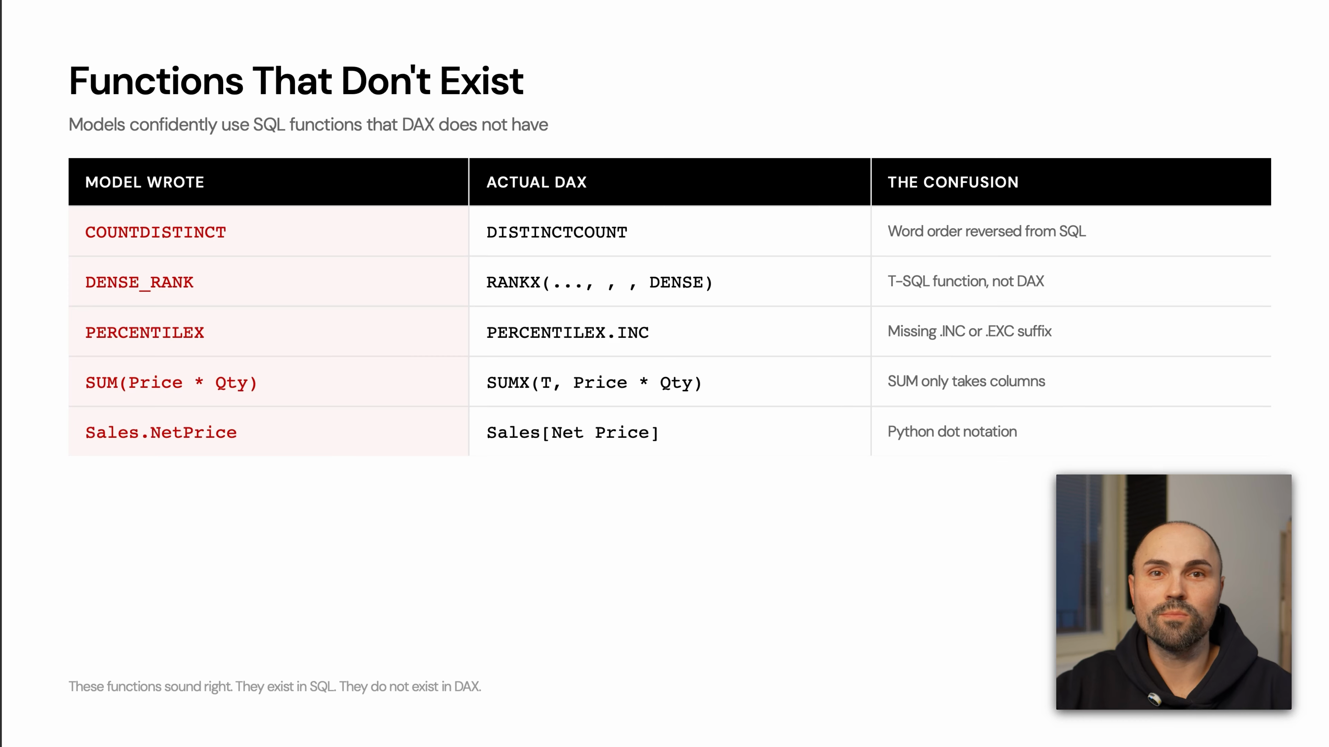The image size is (1329, 747).
Task: Select the red PERCENTILEX cell
Action: click(144, 332)
